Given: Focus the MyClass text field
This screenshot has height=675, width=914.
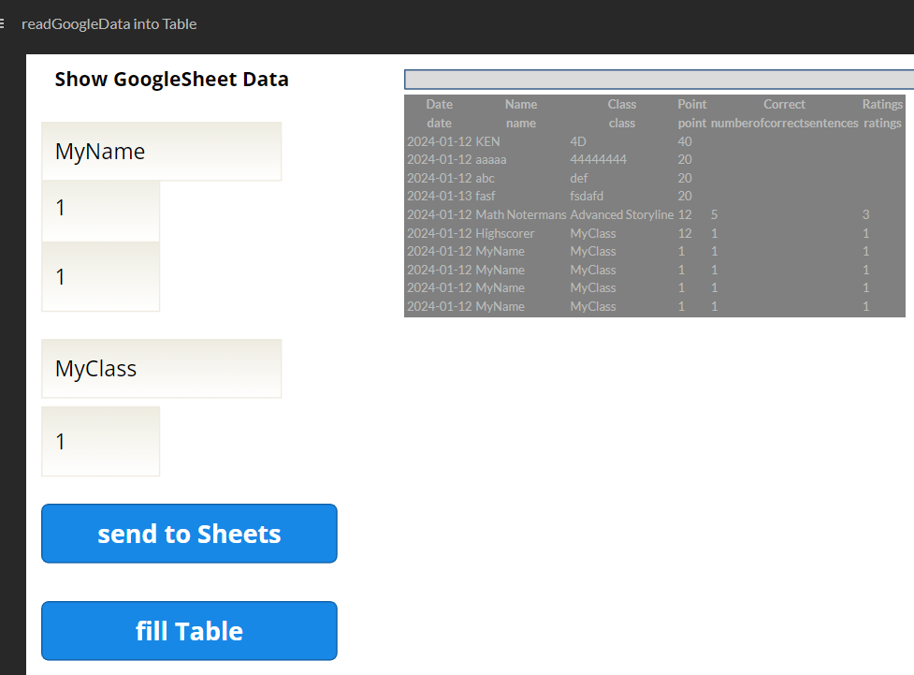Looking at the screenshot, I should point(161,368).
